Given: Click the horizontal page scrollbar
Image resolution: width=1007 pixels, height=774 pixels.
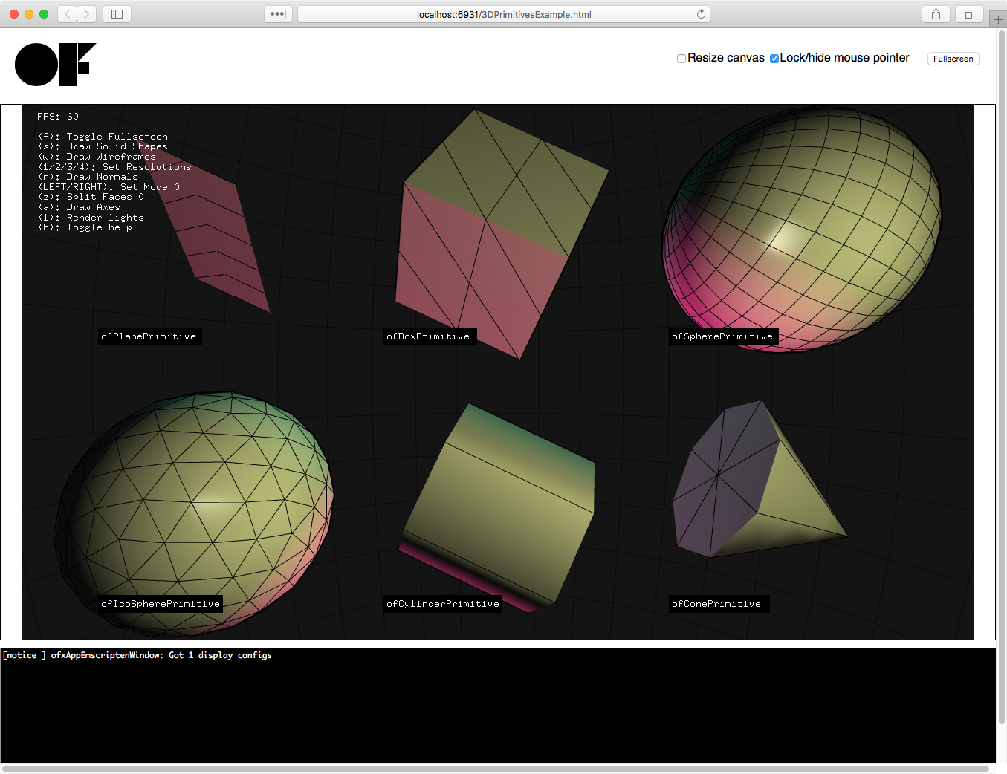Looking at the screenshot, I should [x=495, y=769].
